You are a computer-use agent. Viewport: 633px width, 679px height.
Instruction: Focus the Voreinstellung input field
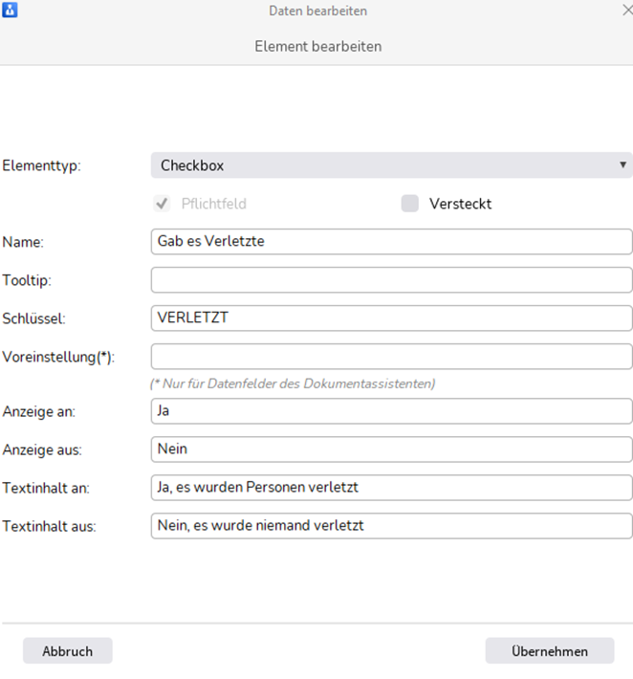point(391,357)
